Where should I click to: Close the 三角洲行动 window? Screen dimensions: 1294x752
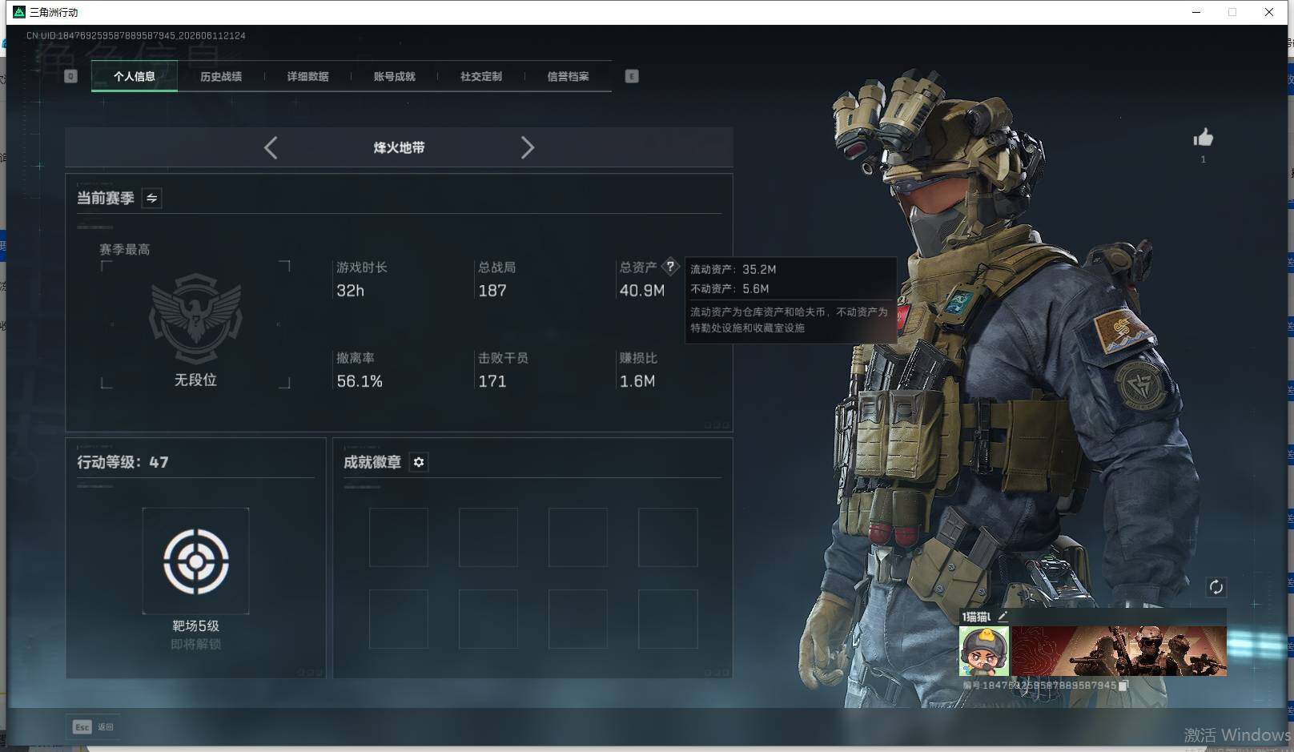1268,12
